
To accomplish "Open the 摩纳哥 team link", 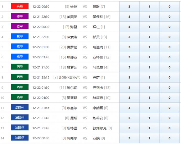I will point(98,108).
